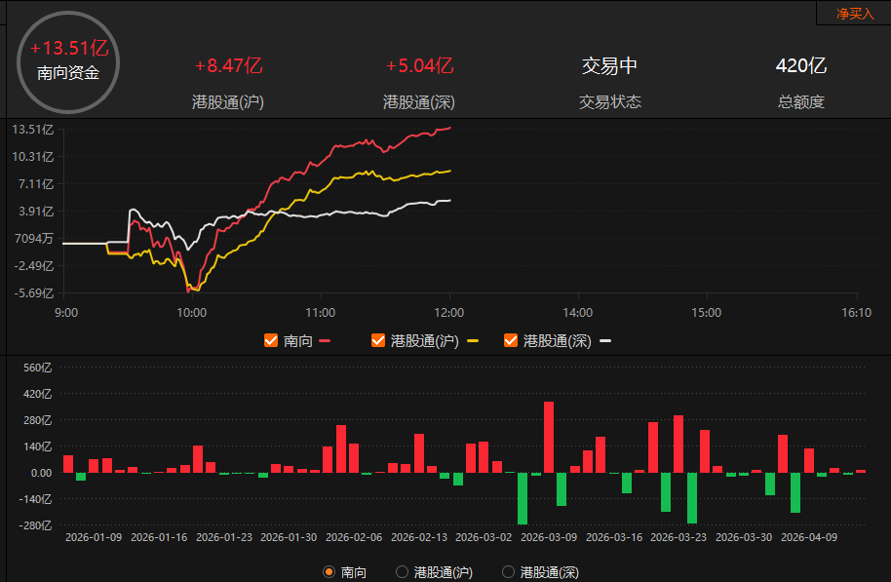This screenshot has height=582, width=891.
Task: Click the +5.04亿 港股通(深) value
Action: click(x=419, y=66)
